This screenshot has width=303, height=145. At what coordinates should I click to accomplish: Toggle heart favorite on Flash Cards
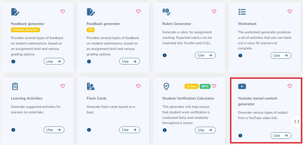138,86
